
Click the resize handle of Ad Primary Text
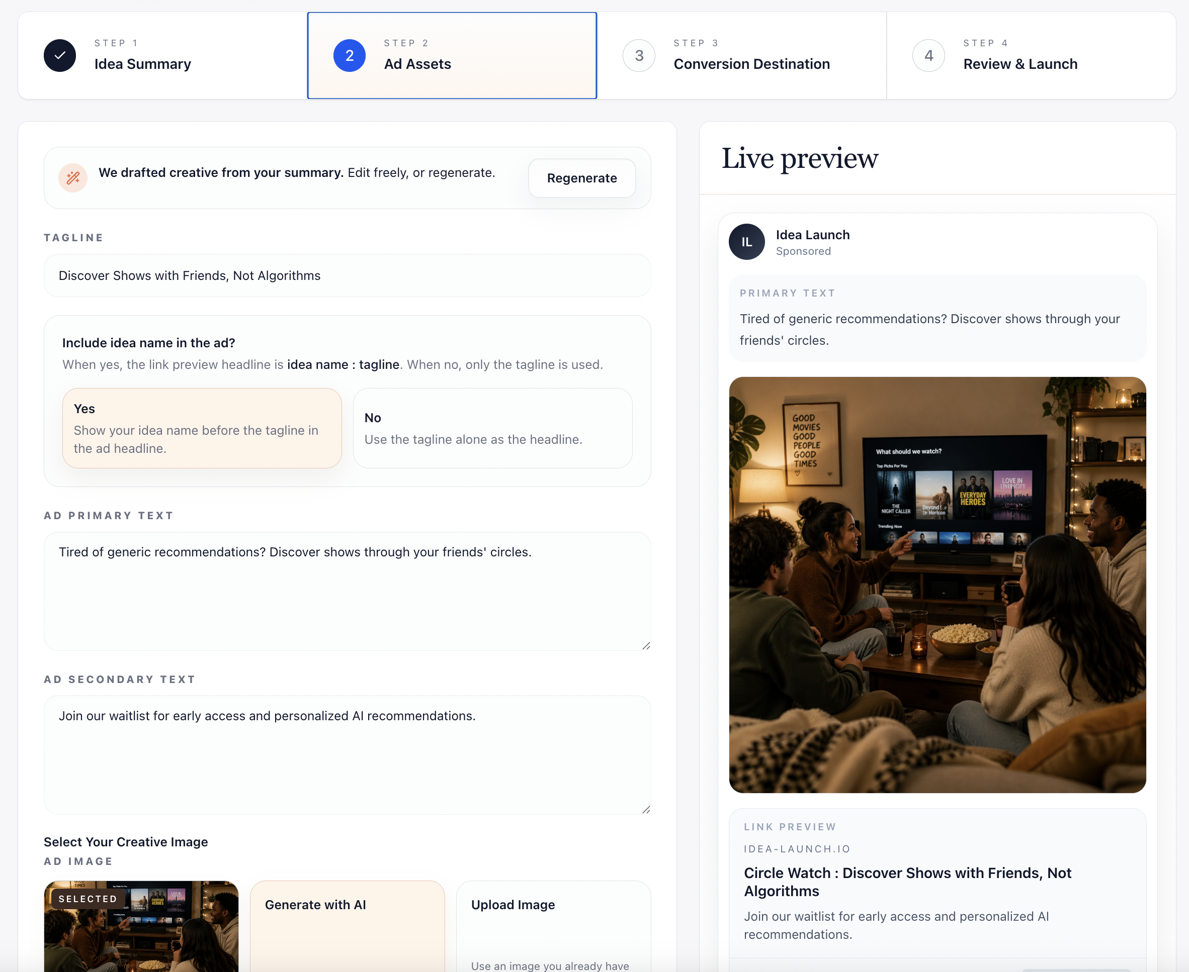[x=646, y=646]
